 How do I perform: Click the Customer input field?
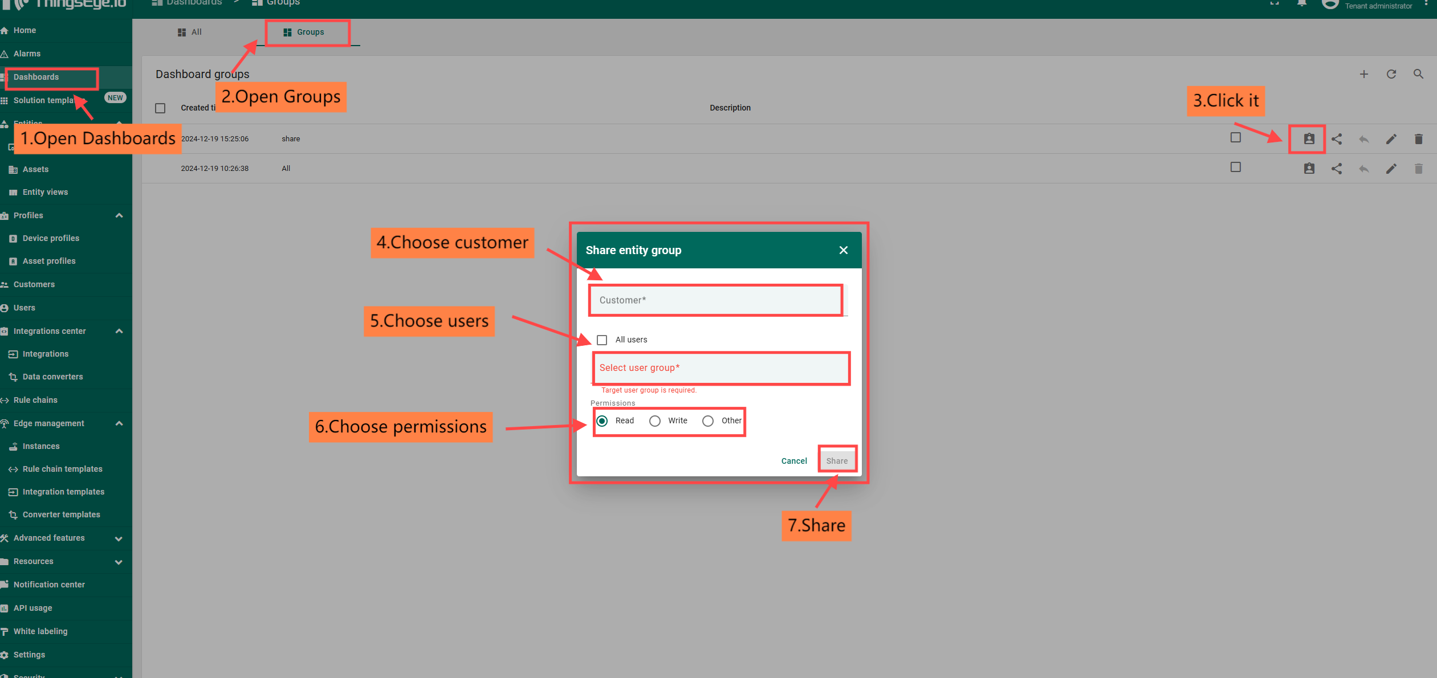(x=716, y=300)
